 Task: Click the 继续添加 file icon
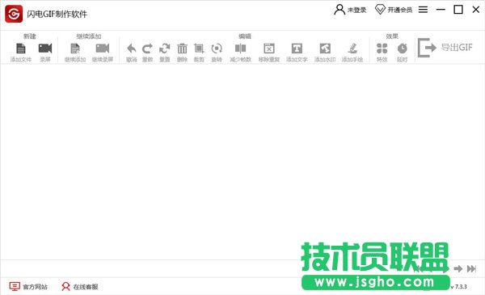(75, 48)
